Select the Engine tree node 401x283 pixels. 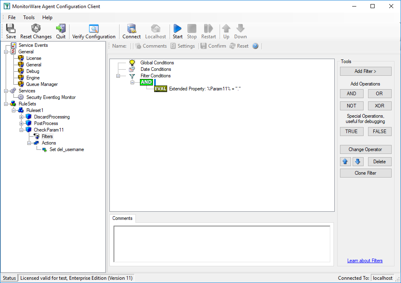pos(33,78)
